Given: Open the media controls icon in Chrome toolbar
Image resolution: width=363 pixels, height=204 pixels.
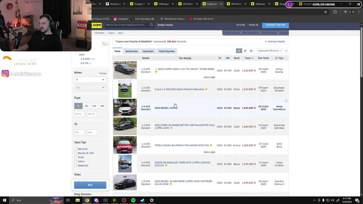Looking at the screenshot, I should [345, 12].
